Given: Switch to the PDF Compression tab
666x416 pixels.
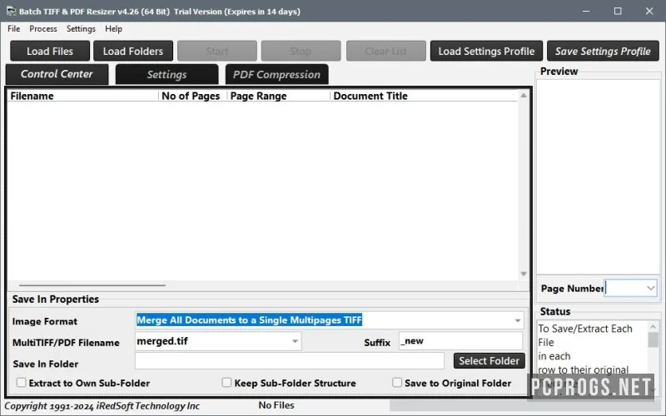Looking at the screenshot, I should coord(276,74).
